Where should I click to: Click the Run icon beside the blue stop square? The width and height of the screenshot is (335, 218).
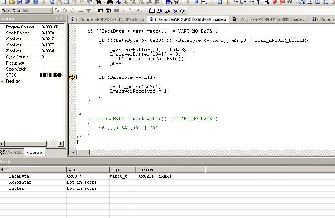click(x=188, y=2)
